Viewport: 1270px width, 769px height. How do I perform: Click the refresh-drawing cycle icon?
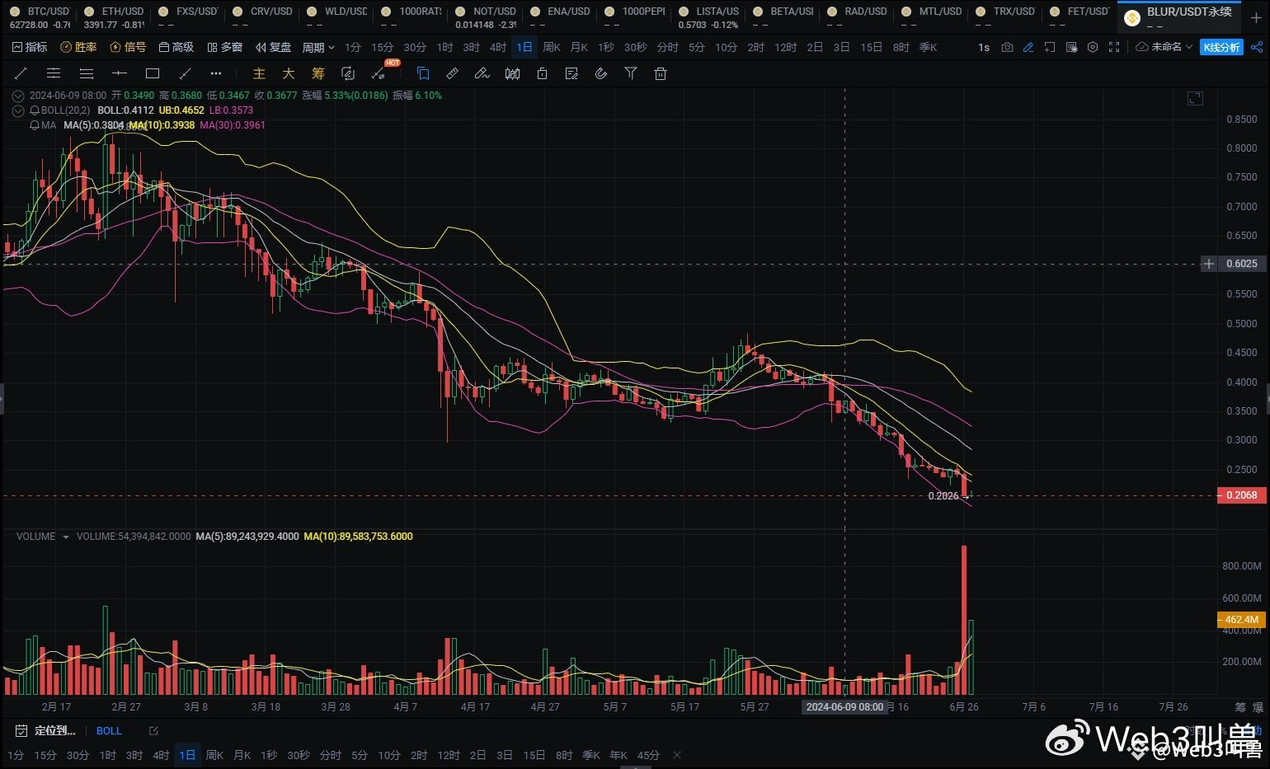348,73
